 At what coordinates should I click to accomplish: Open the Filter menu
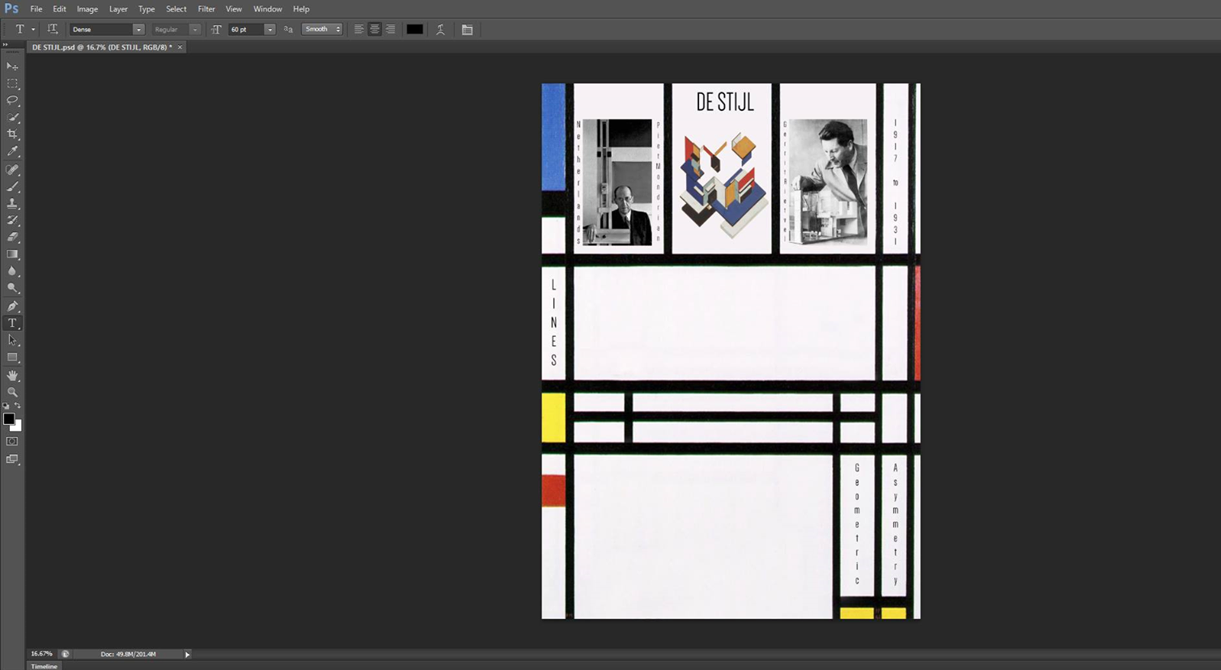click(206, 9)
